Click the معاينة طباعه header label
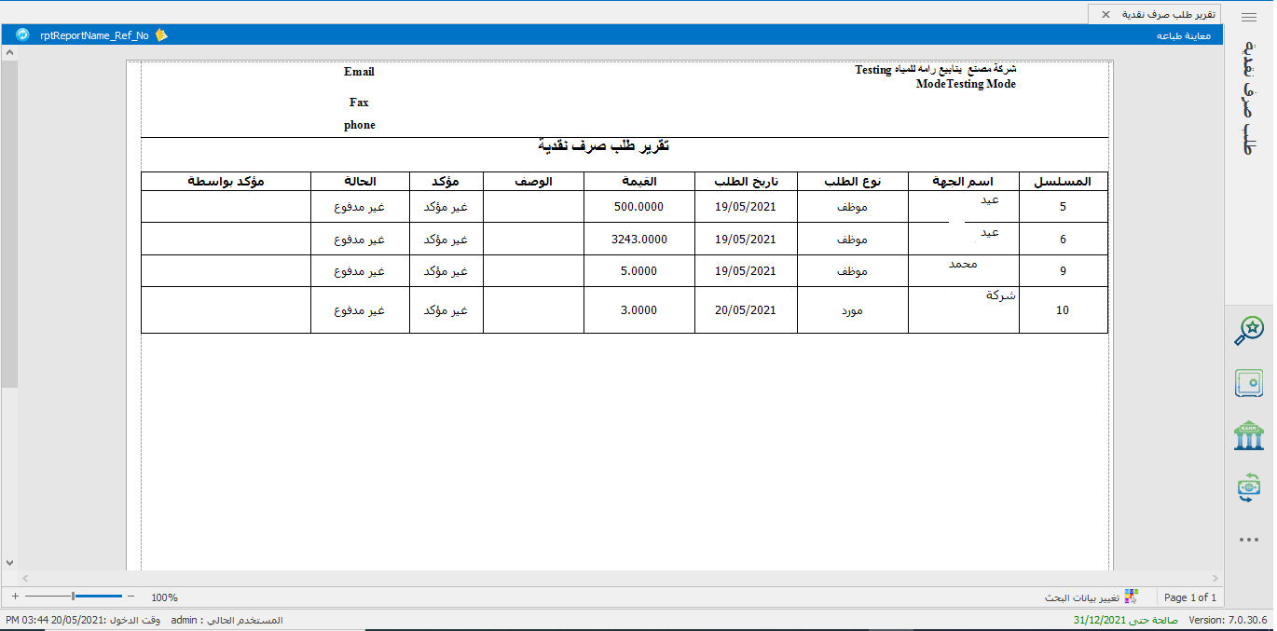This screenshot has height=631, width=1277. click(x=1183, y=35)
